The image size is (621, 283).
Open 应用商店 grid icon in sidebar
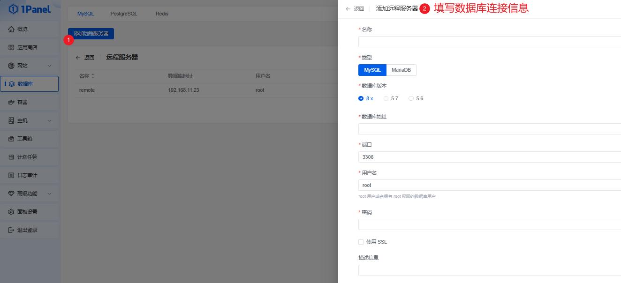12,47
